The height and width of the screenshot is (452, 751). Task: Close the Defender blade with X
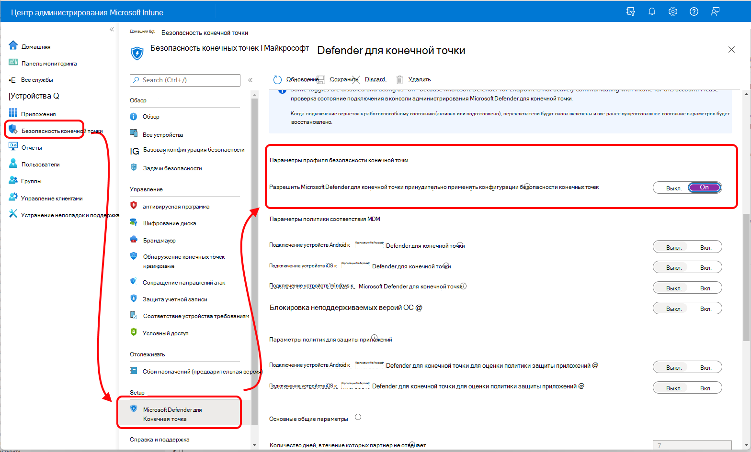[731, 49]
